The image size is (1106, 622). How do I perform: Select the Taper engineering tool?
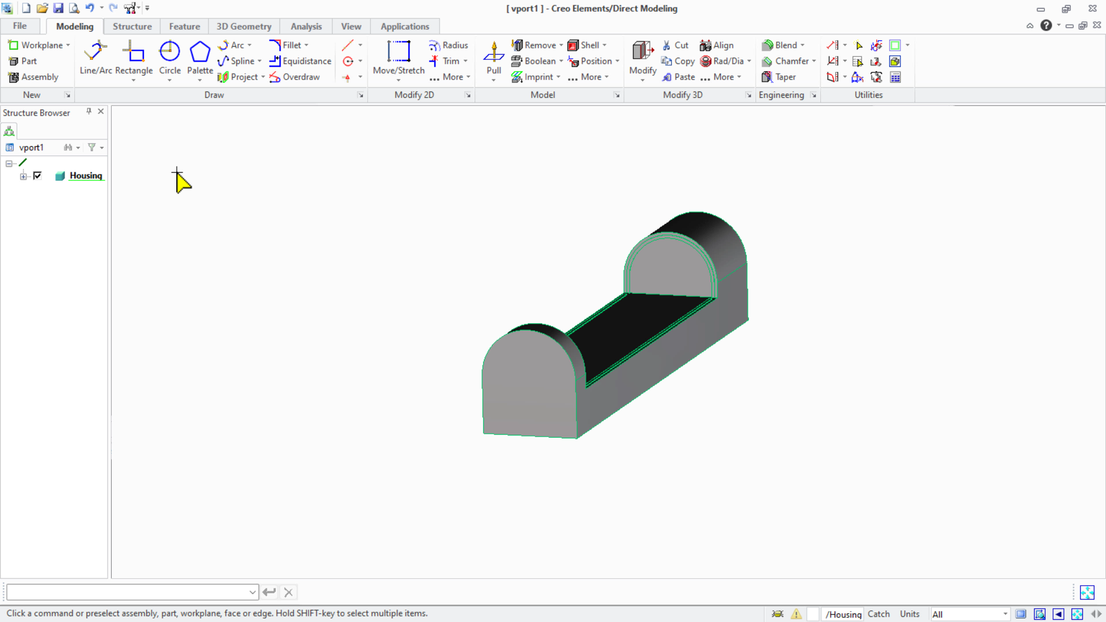(779, 77)
